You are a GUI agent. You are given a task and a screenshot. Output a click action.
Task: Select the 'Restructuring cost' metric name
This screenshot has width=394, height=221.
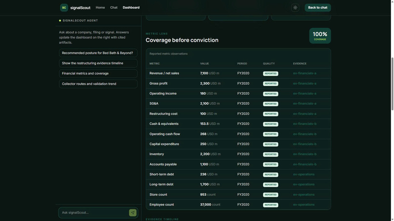(x=163, y=114)
